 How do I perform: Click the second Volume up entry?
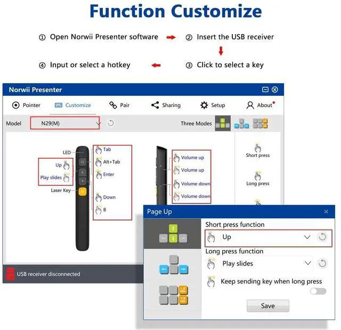coord(189,170)
